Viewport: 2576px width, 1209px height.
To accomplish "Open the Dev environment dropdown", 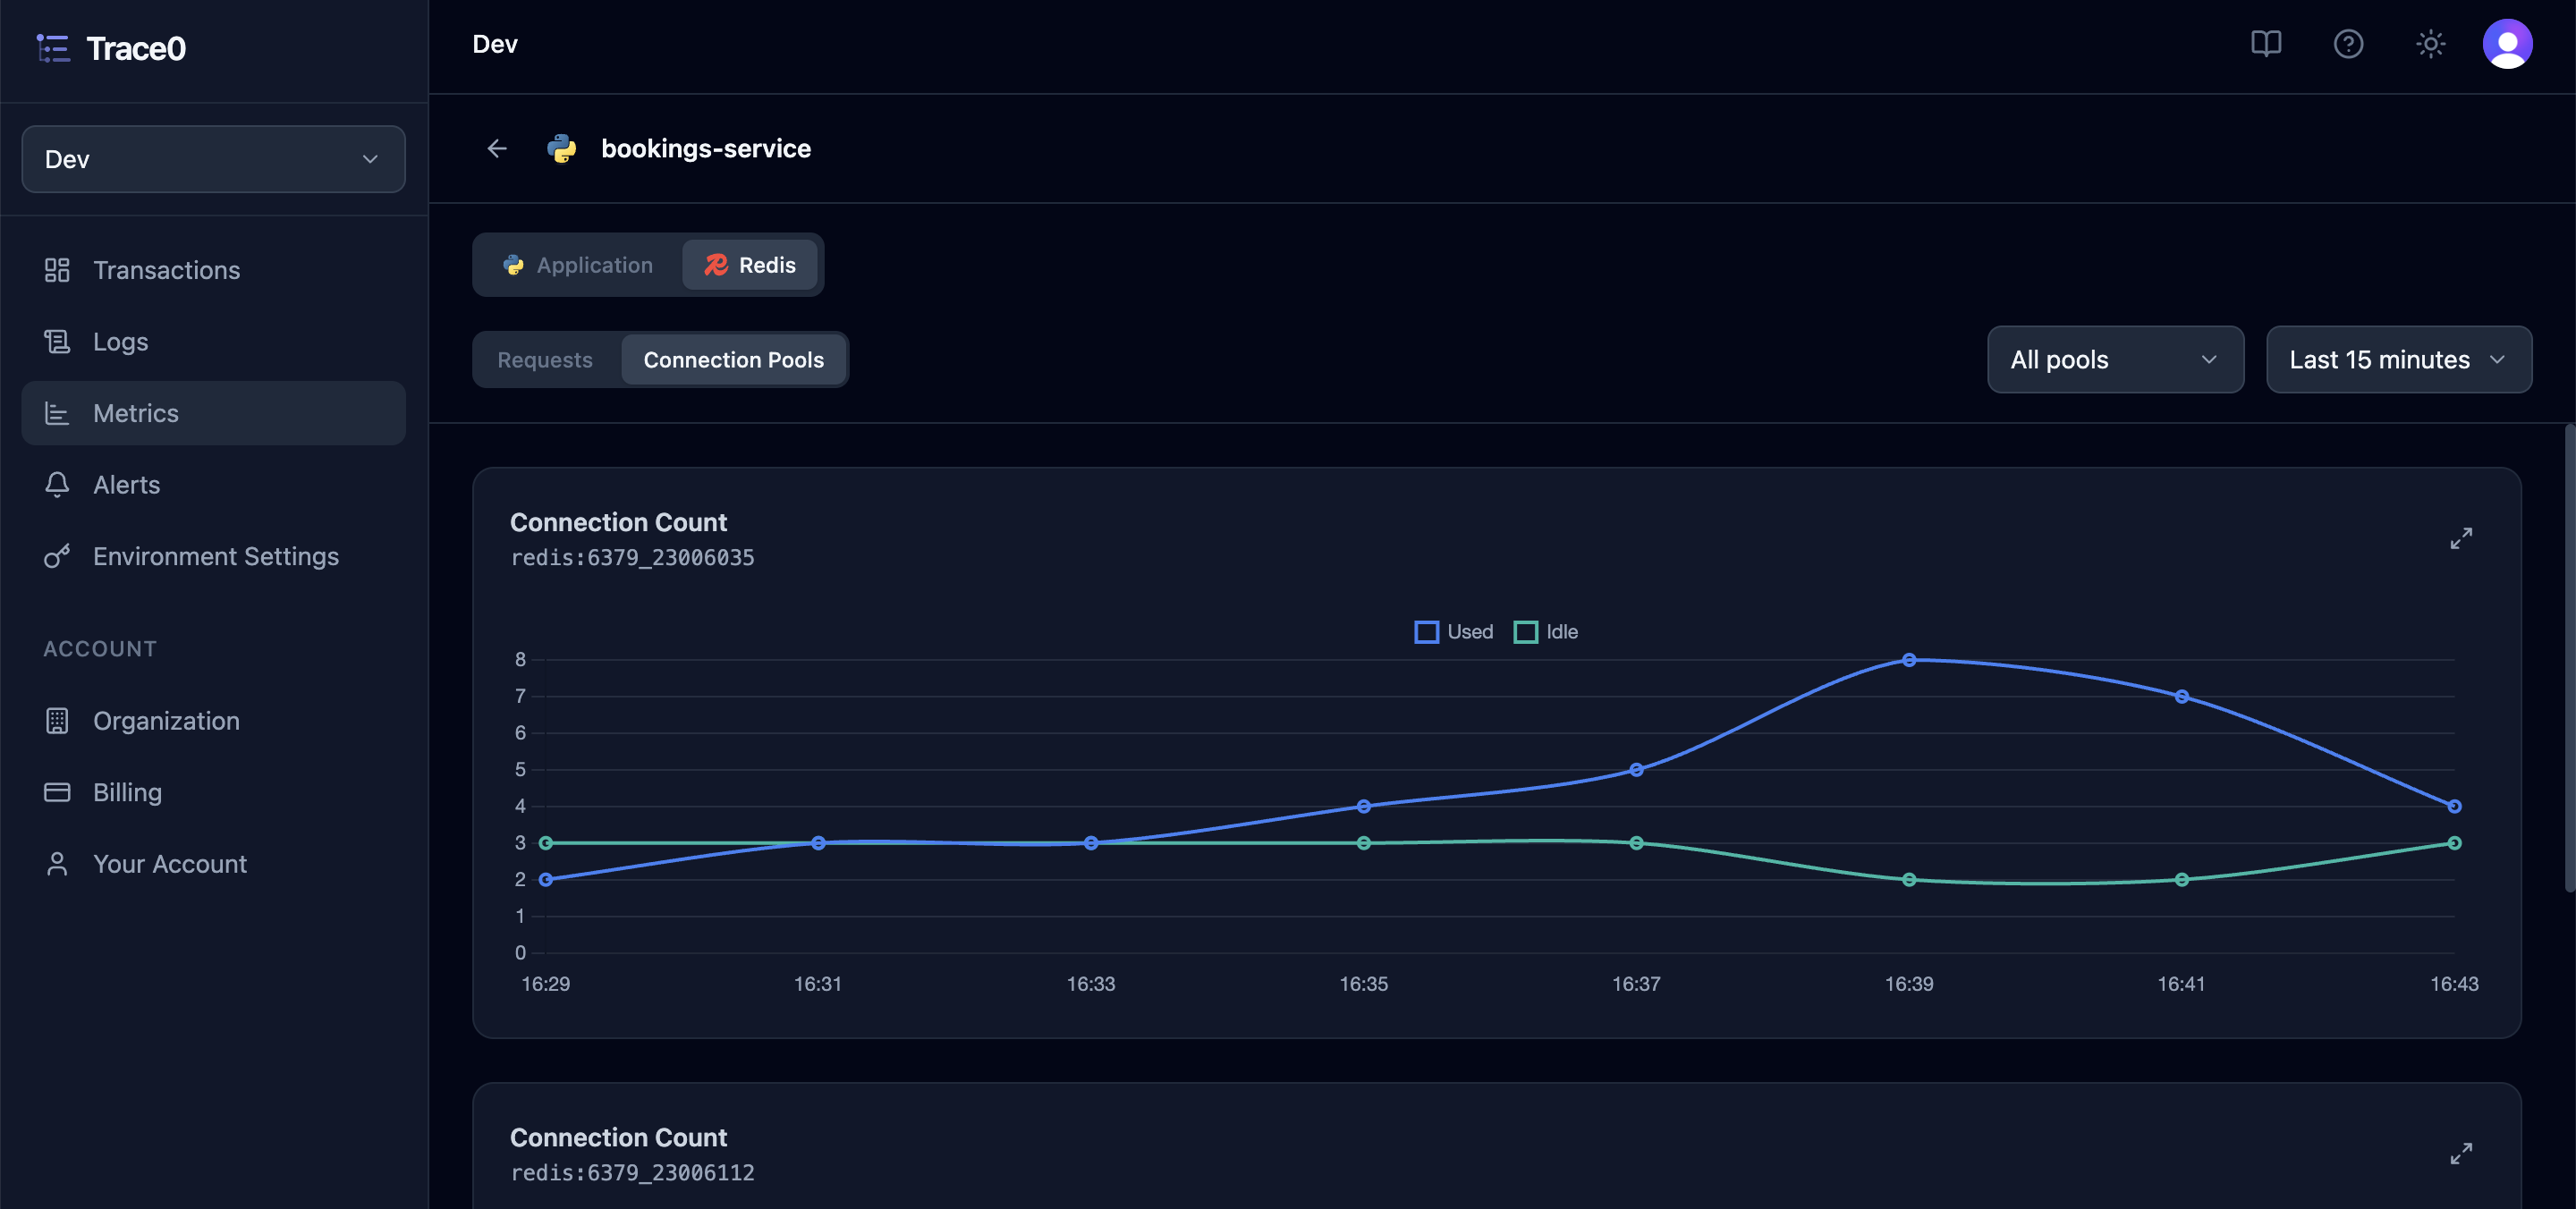I will [x=213, y=159].
